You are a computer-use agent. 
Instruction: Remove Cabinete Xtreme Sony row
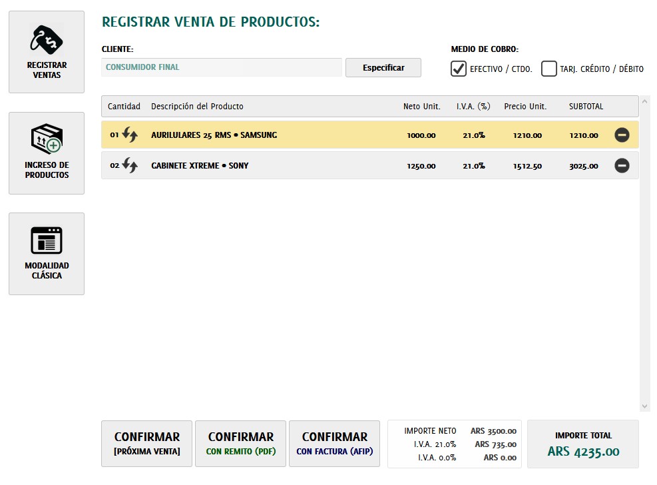pyautogui.click(x=622, y=165)
